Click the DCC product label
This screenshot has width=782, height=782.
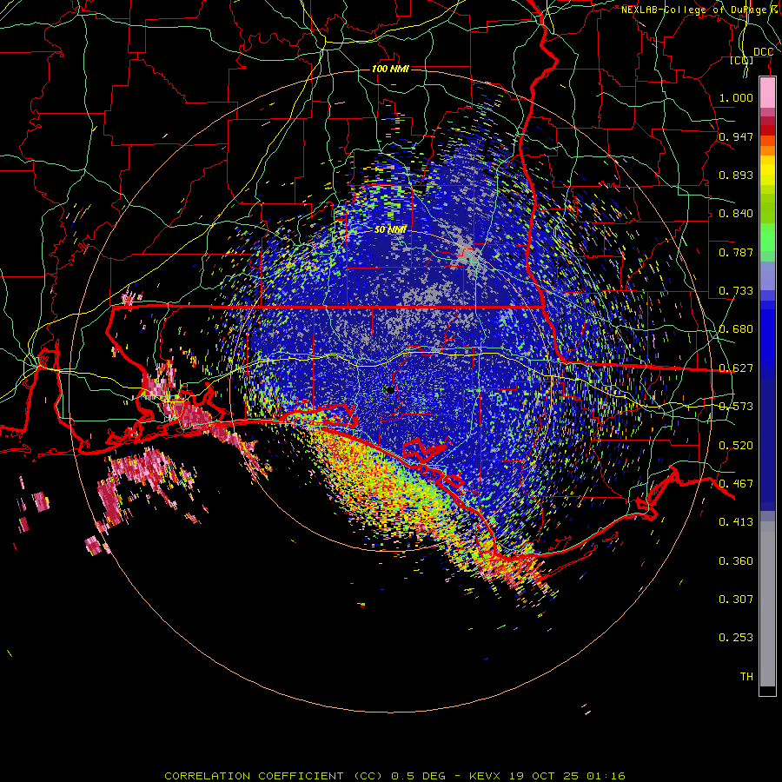click(763, 52)
